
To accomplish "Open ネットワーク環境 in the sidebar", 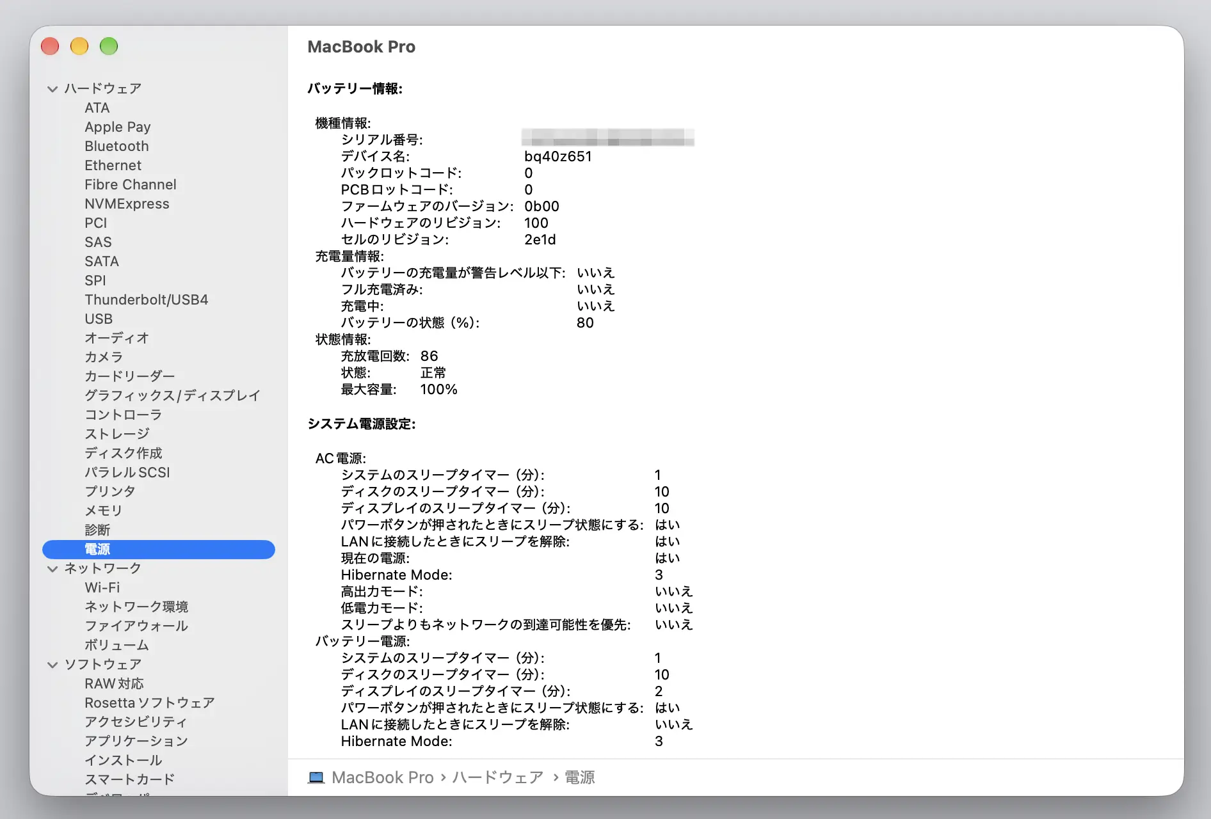I will 136,607.
